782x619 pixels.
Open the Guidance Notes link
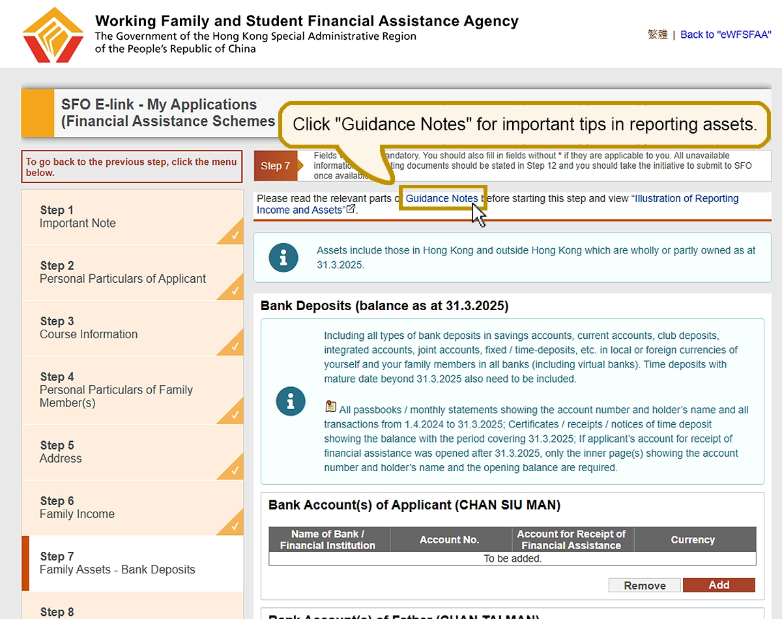click(x=442, y=198)
